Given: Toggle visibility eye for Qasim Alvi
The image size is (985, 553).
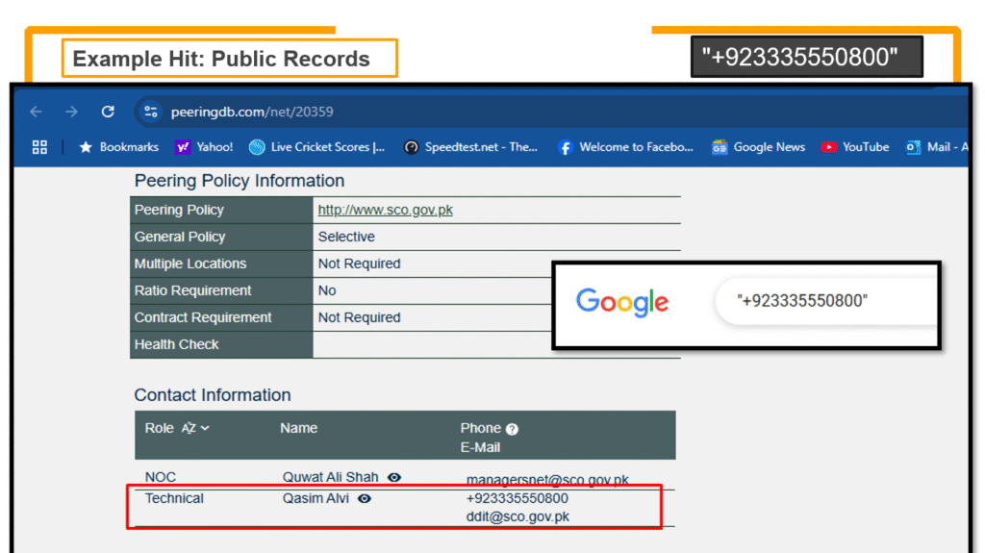Looking at the screenshot, I should [x=365, y=499].
